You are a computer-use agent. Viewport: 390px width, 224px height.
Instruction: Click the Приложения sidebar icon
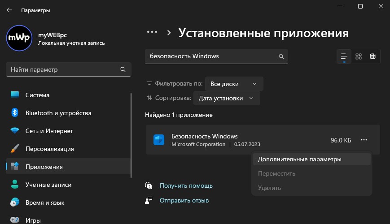15,166
